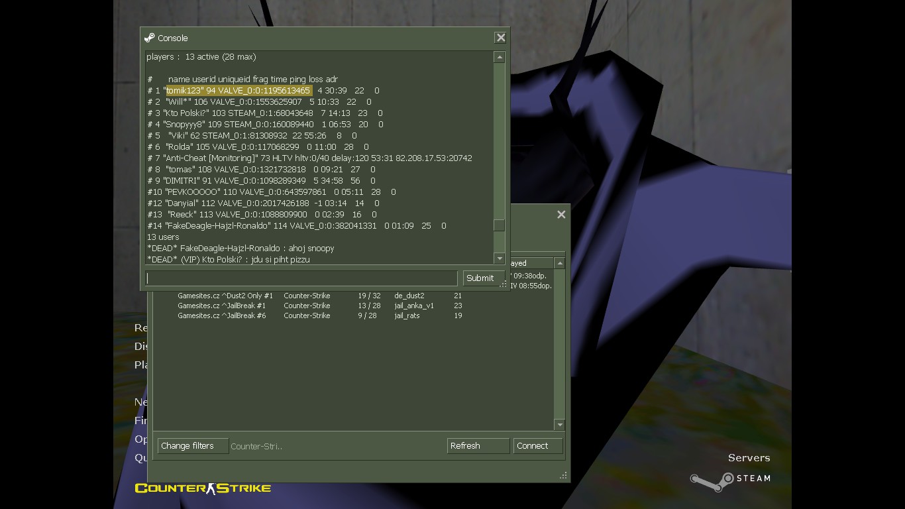Click the 13 / 28 players cell
This screenshot has height=509, width=905.
369,306
